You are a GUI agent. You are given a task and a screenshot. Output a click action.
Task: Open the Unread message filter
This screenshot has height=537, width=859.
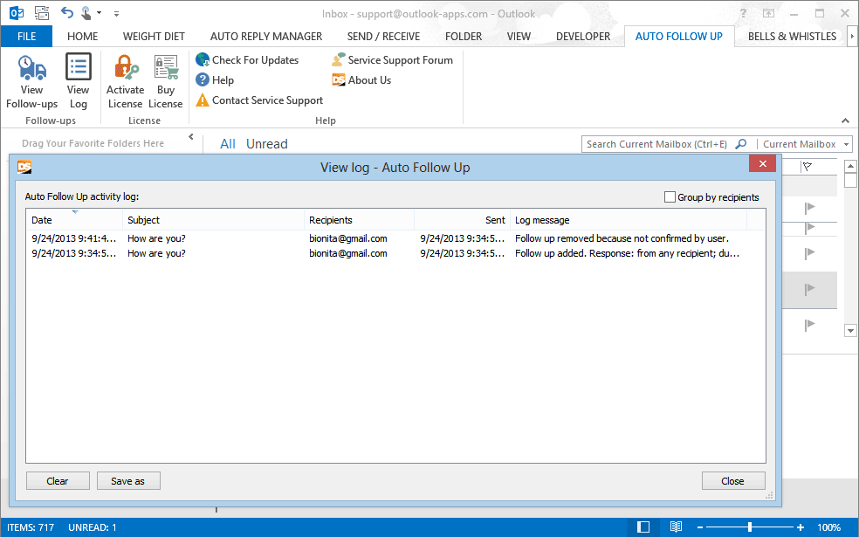[266, 143]
